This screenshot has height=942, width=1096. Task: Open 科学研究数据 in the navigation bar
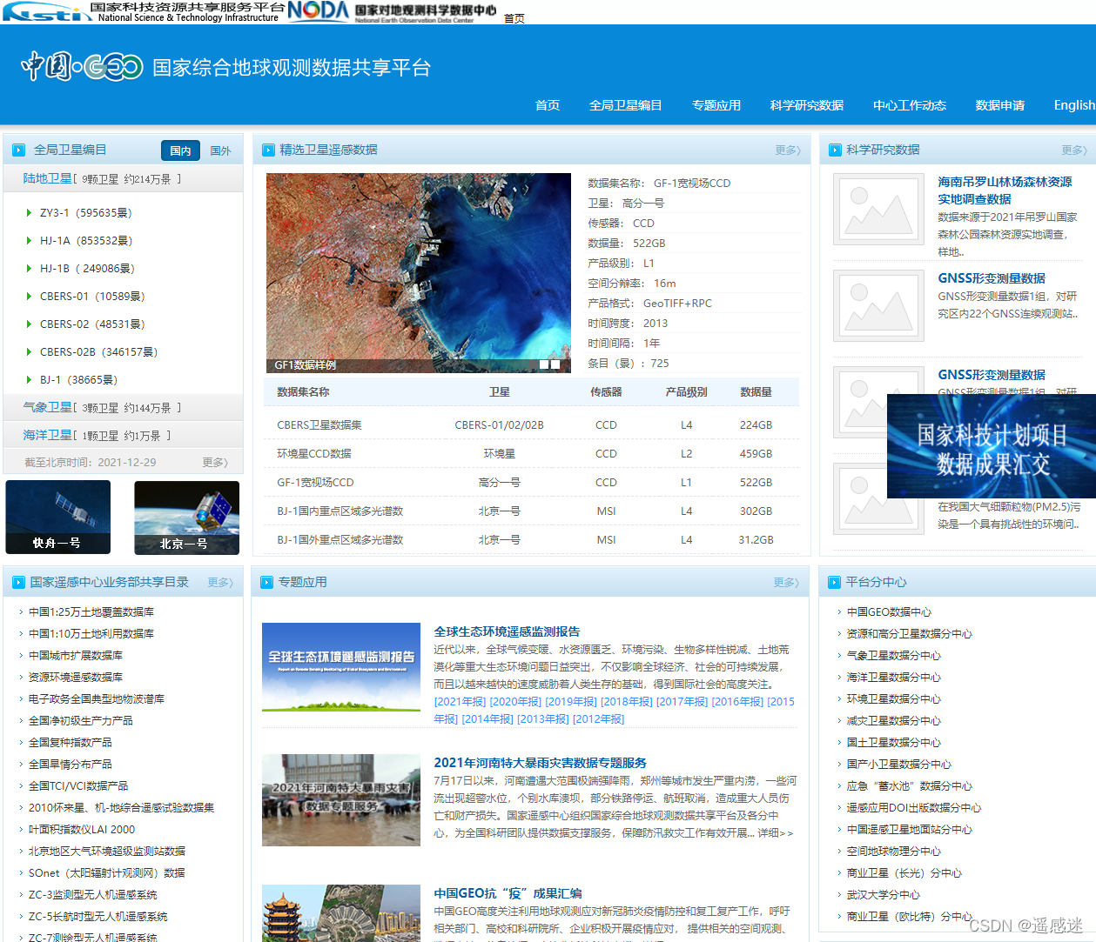(x=807, y=105)
